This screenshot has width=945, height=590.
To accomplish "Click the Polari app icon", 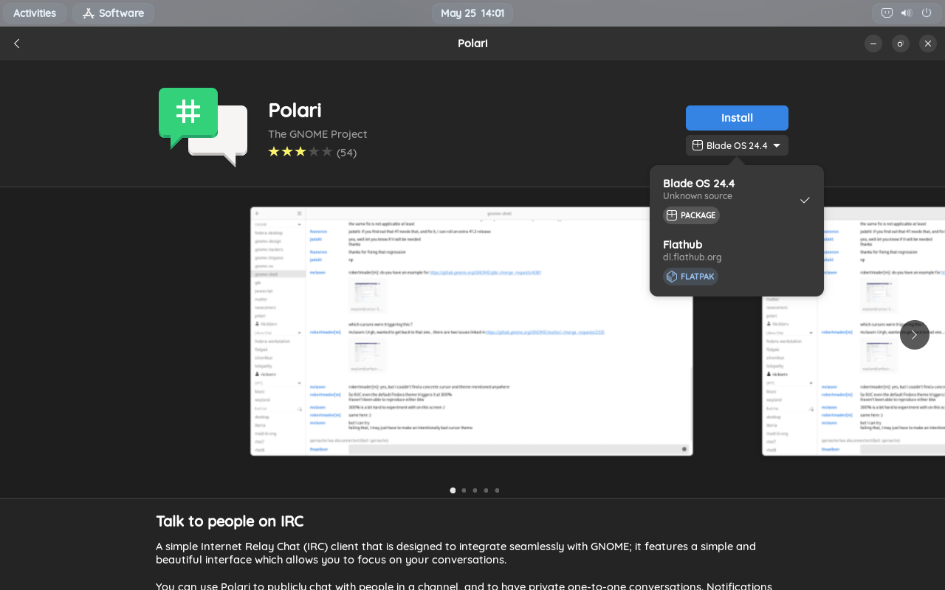I will click(x=203, y=127).
